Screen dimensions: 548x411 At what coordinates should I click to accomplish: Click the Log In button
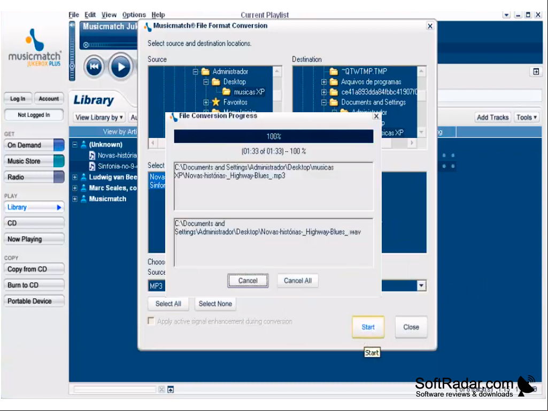(x=18, y=98)
